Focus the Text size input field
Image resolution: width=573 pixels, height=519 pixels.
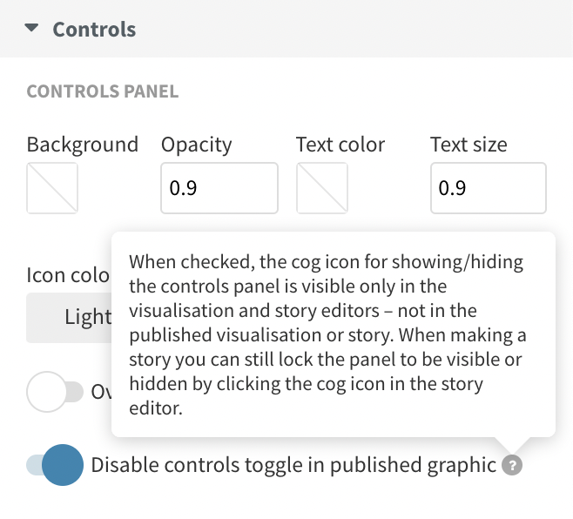click(489, 188)
